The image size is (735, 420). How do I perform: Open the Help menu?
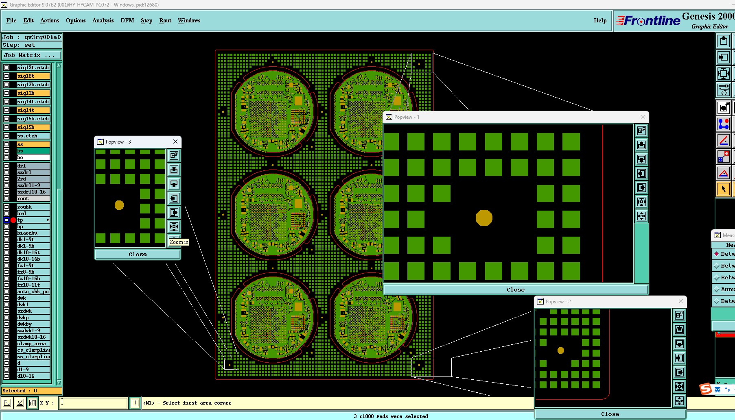[600, 20]
